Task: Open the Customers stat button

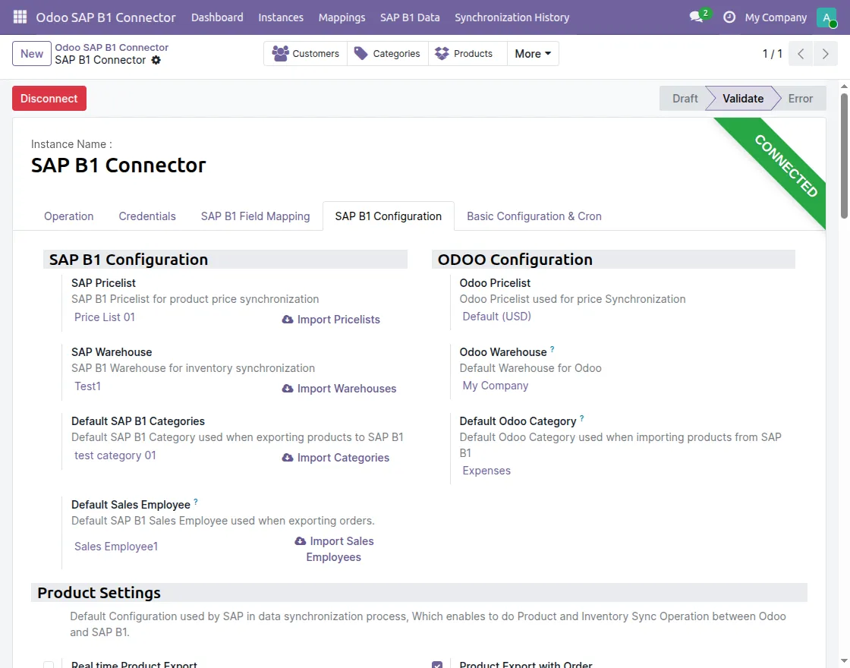Action: (305, 54)
